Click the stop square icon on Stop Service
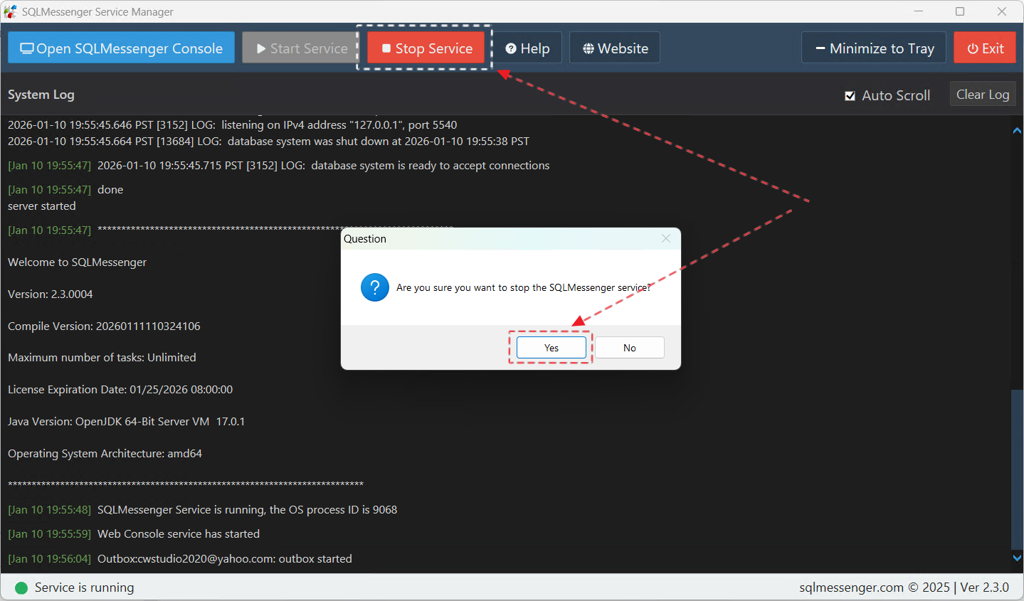Viewport: 1024px width, 601px height. coord(386,48)
